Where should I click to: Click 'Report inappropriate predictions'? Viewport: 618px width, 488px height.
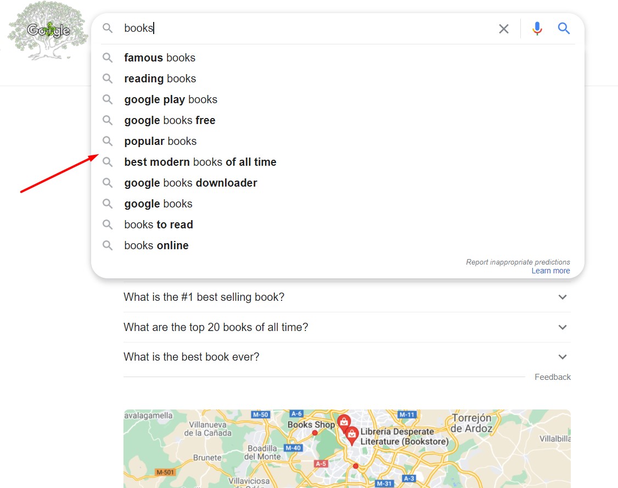coord(518,262)
